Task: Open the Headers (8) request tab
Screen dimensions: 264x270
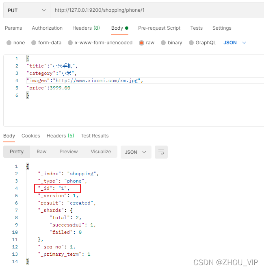Action: point(86,28)
